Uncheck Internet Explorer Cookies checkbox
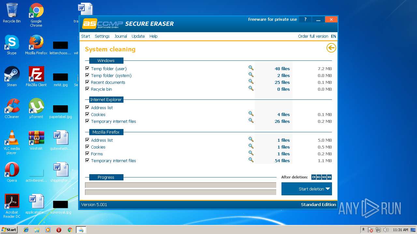Image resolution: width=417 pixels, height=234 pixels. [87, 114]
